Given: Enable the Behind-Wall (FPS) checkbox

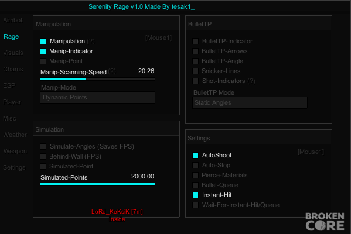Looking at the screenshot, I should click(x=43, y=156).
